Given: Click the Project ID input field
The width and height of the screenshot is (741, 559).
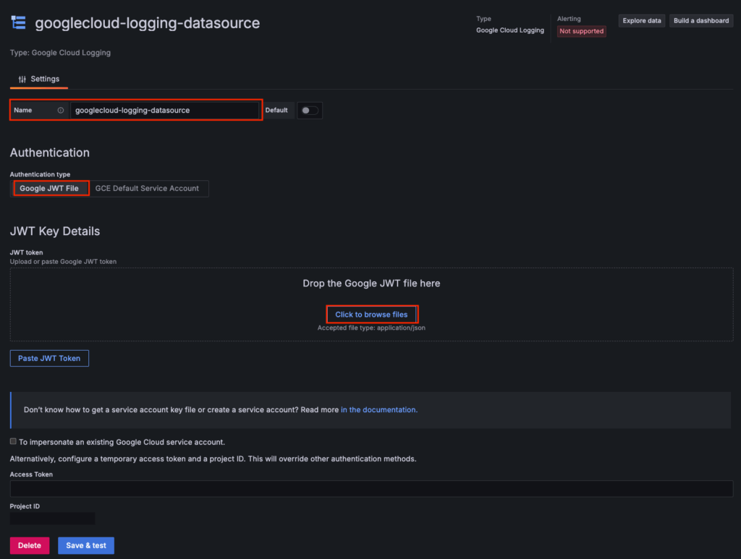Looking at the screenshot, I should tap(52, 519).
